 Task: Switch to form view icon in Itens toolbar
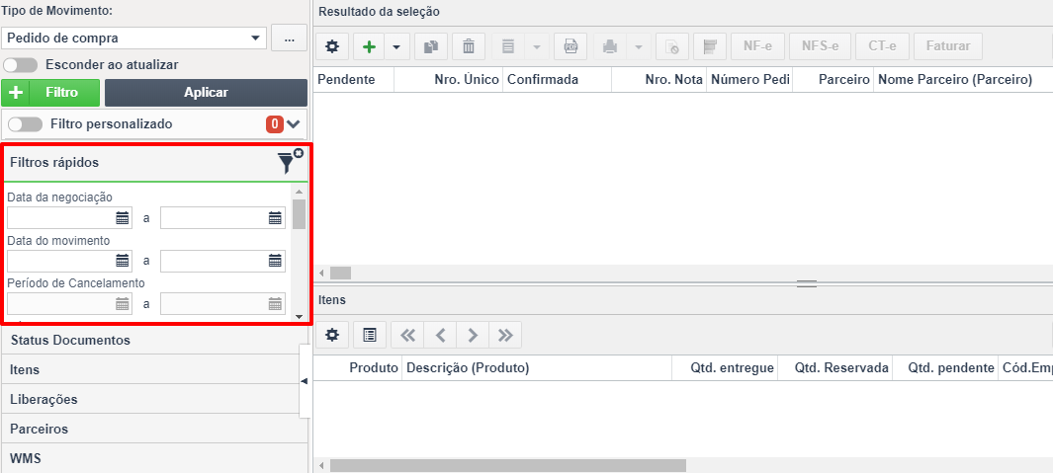(x=370, y=335)
